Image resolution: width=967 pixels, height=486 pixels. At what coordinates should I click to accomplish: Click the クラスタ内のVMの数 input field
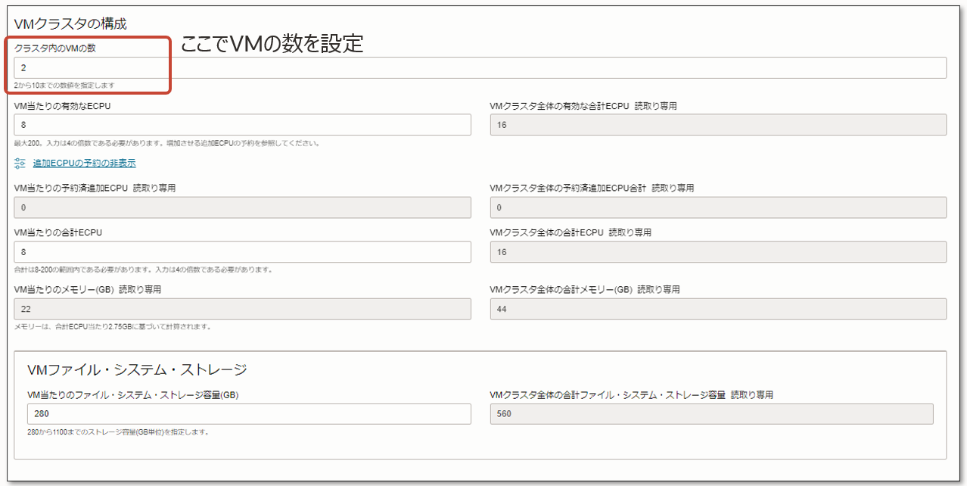click(x=480, y=67)
